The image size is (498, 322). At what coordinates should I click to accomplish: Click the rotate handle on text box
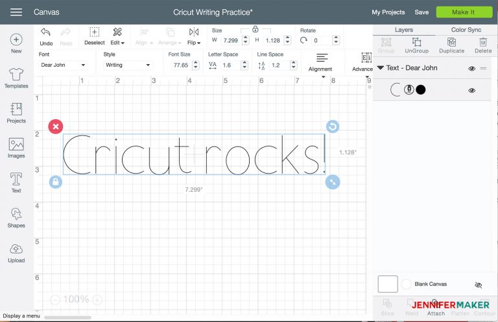(x=333, y=126)
